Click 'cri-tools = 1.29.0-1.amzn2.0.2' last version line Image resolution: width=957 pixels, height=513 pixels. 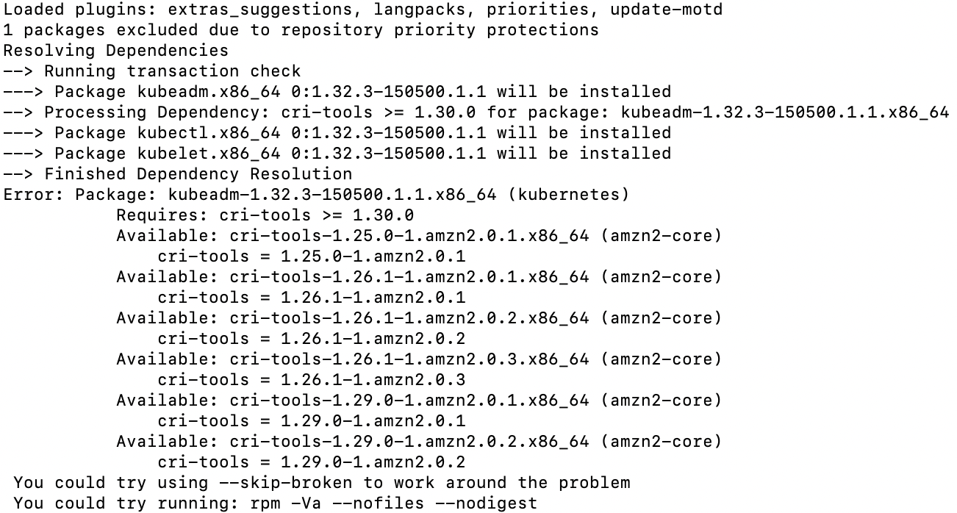click(x=312, y=462)
